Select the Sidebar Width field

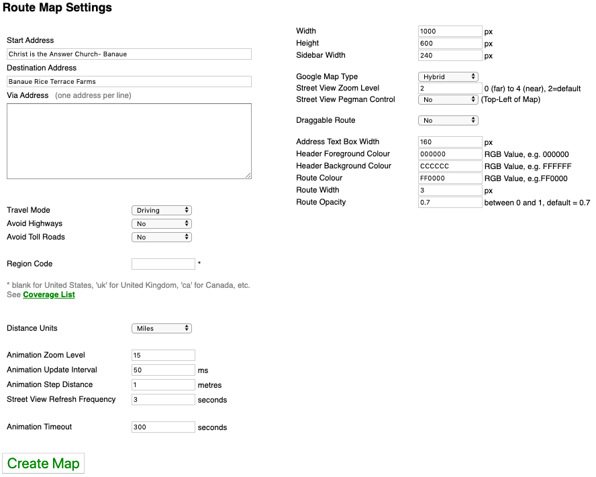450,55
